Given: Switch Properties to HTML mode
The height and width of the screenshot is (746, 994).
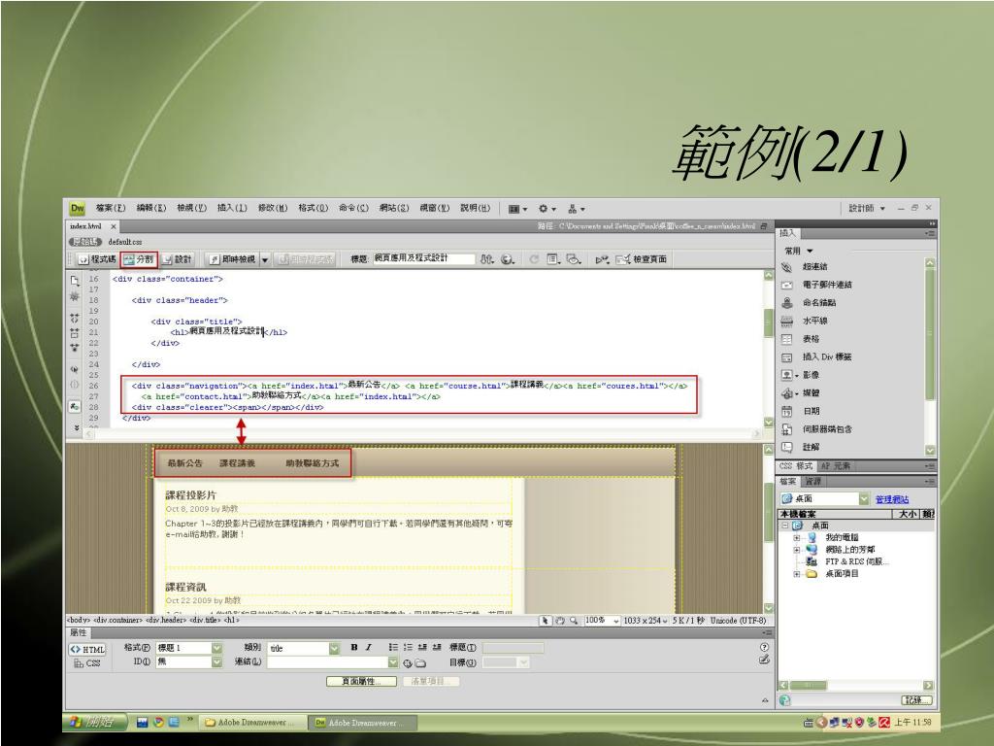Looking at the screenshot, I should 87,650.
